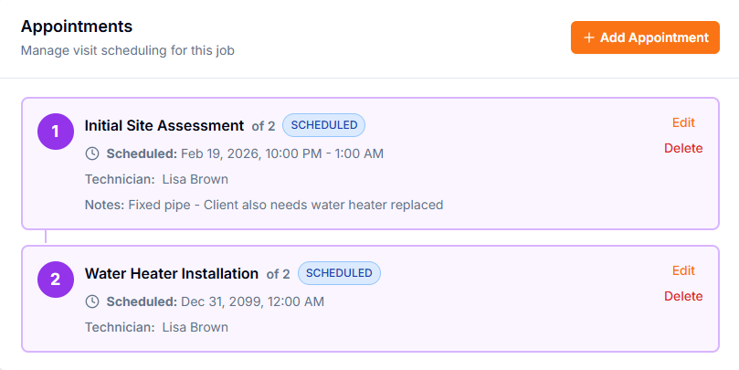Click the Add Appointment button
The height and width of the screenshot is (370, 739).
click(645, 37)
